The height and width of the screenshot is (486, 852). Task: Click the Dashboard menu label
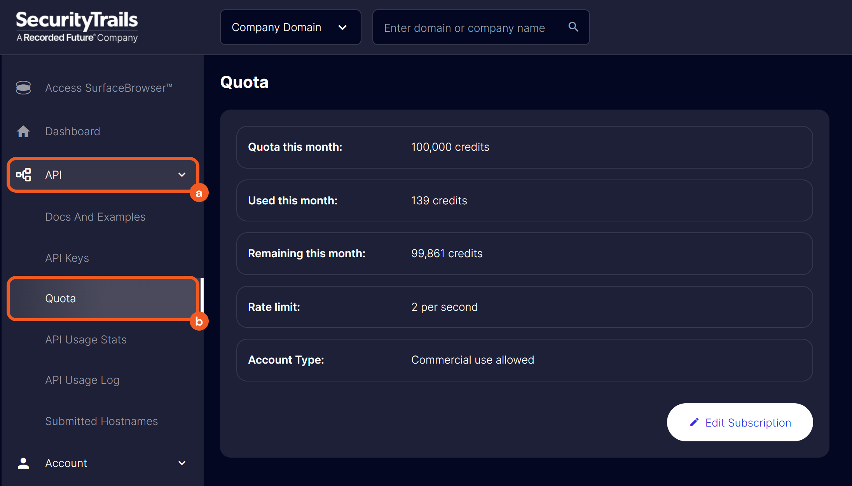[x=73, y=132]
